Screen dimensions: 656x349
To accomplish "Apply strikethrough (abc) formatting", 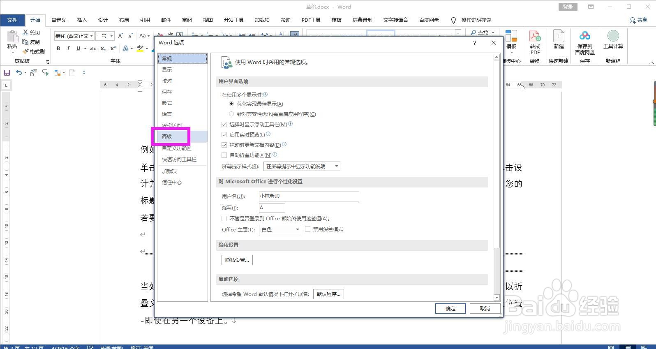I will (x=93, y=49).
